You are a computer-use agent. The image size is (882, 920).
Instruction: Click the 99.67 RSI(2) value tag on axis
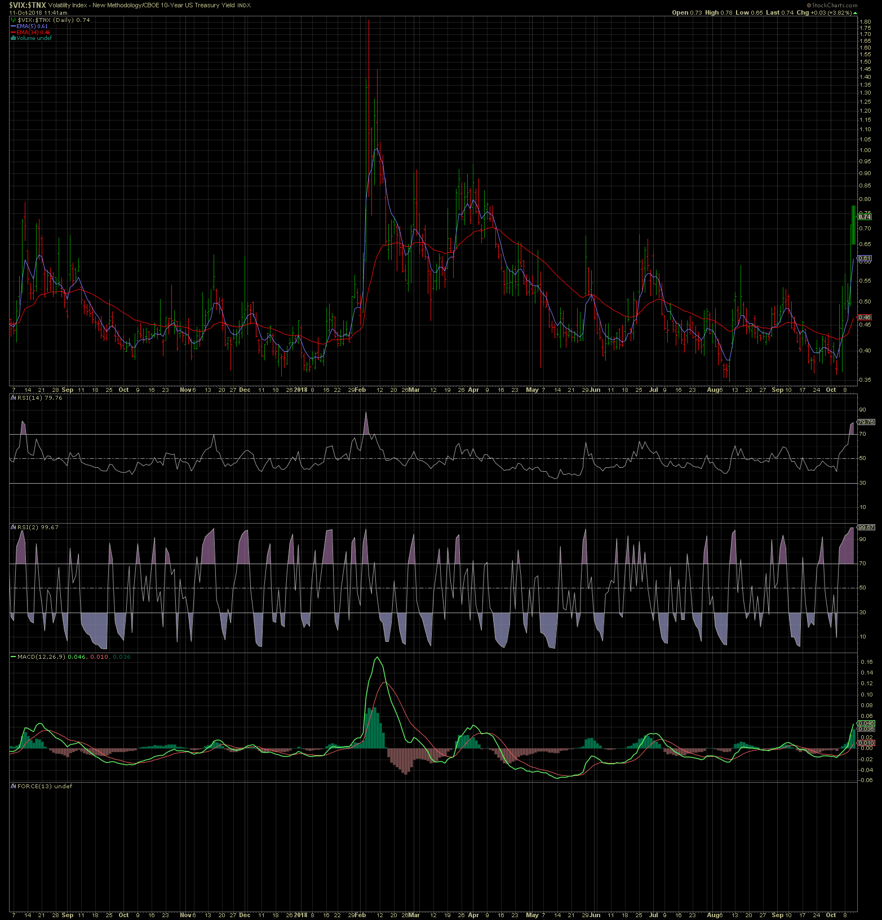tap(866, 528)
